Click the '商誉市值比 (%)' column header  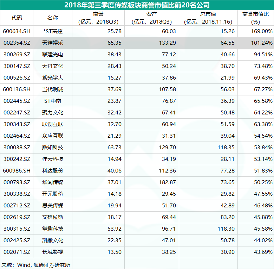tap(255, 18)
